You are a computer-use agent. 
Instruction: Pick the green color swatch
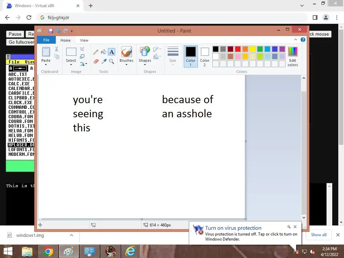260,49
